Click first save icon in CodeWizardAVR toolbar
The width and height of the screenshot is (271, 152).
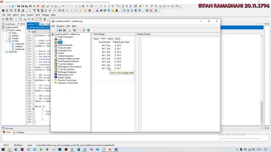[60, 30]
